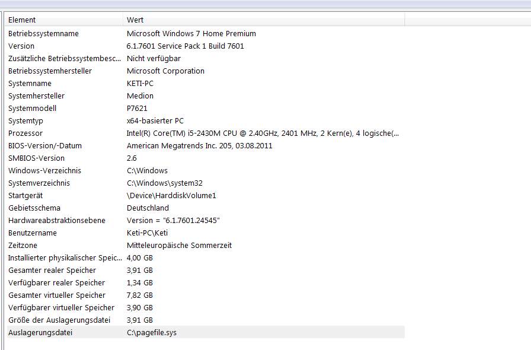This screenshot has width=531, height=350.
Task: Click the 1,34 GB value
Action: pos(139,283)
